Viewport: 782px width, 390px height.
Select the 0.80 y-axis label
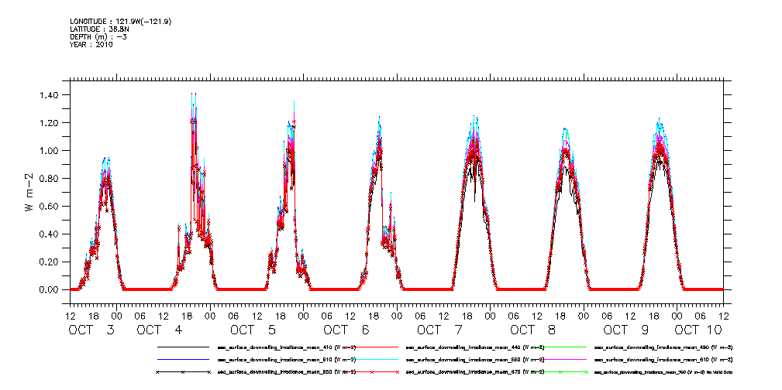pos(48,178)
